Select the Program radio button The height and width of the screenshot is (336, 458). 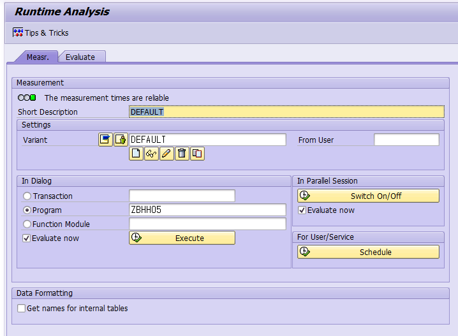point(27,210)
